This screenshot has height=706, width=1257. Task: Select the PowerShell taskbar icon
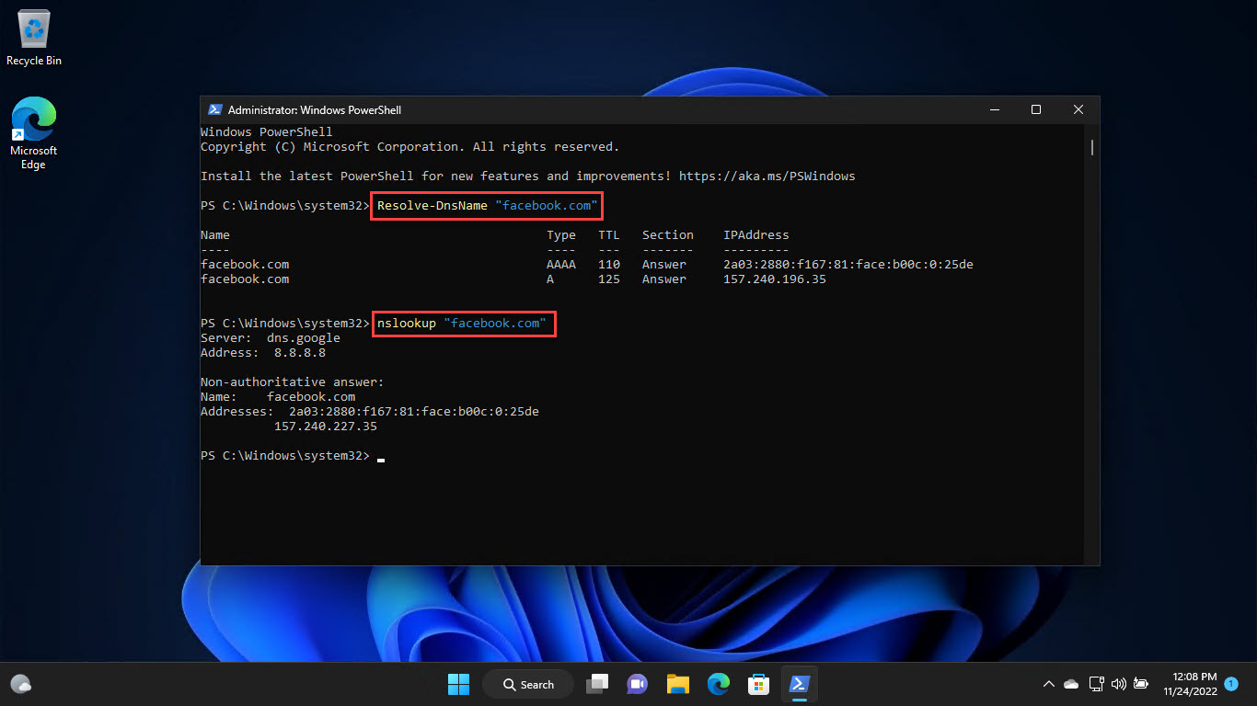tap(799, 684)
